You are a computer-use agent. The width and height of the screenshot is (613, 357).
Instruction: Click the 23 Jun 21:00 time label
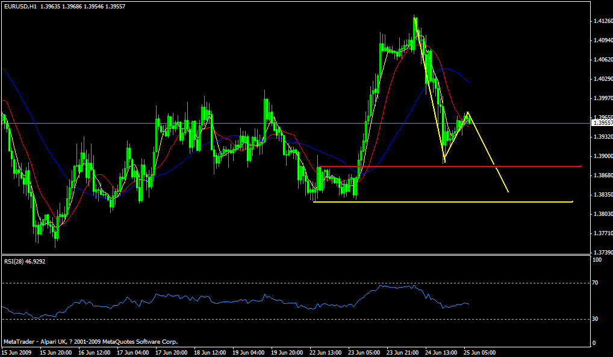[x=403, y=353]
